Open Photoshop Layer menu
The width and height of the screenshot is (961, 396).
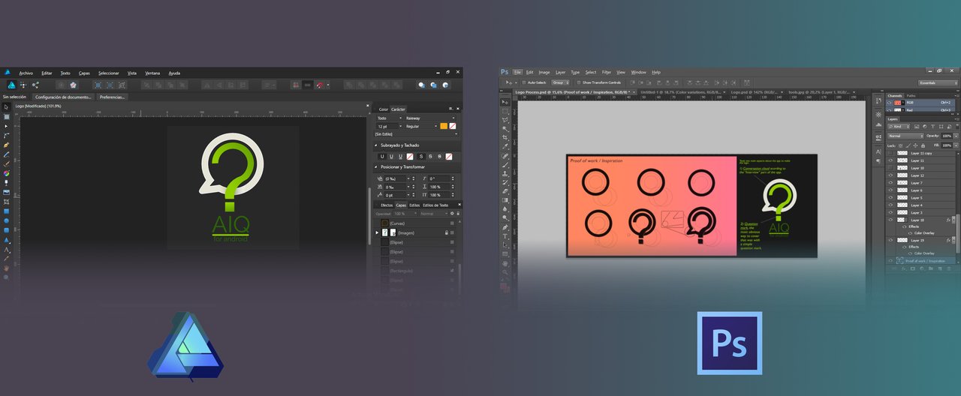561,72
